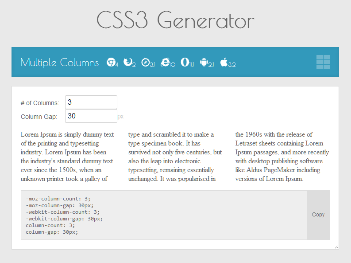Click the Safari compass icon
This screenshot has width=351, height=263.
click(146, 63)
